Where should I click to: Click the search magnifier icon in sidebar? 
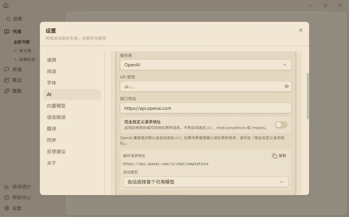pos(8,19)
